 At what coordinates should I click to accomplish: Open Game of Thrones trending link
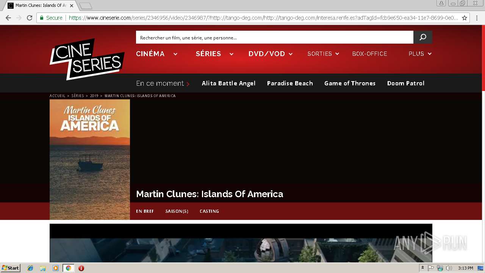[x=350, y=83]
